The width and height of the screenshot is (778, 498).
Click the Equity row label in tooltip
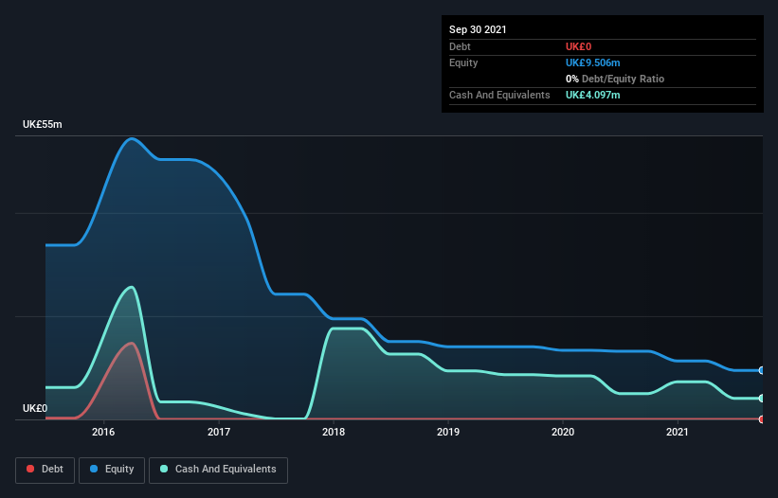pyautogui.click(x=463, y=62)
